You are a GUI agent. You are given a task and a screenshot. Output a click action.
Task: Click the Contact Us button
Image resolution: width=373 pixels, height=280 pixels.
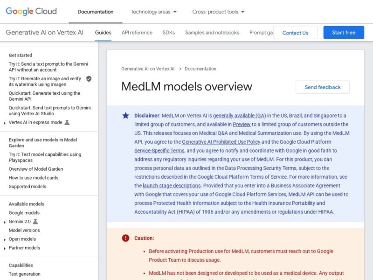pos(295,33)
